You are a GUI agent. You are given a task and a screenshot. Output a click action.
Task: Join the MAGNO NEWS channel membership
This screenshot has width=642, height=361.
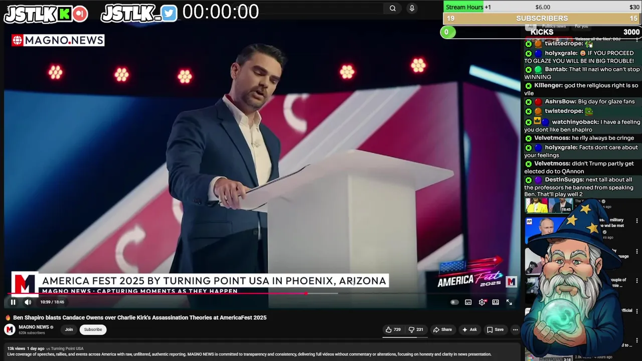69,329
